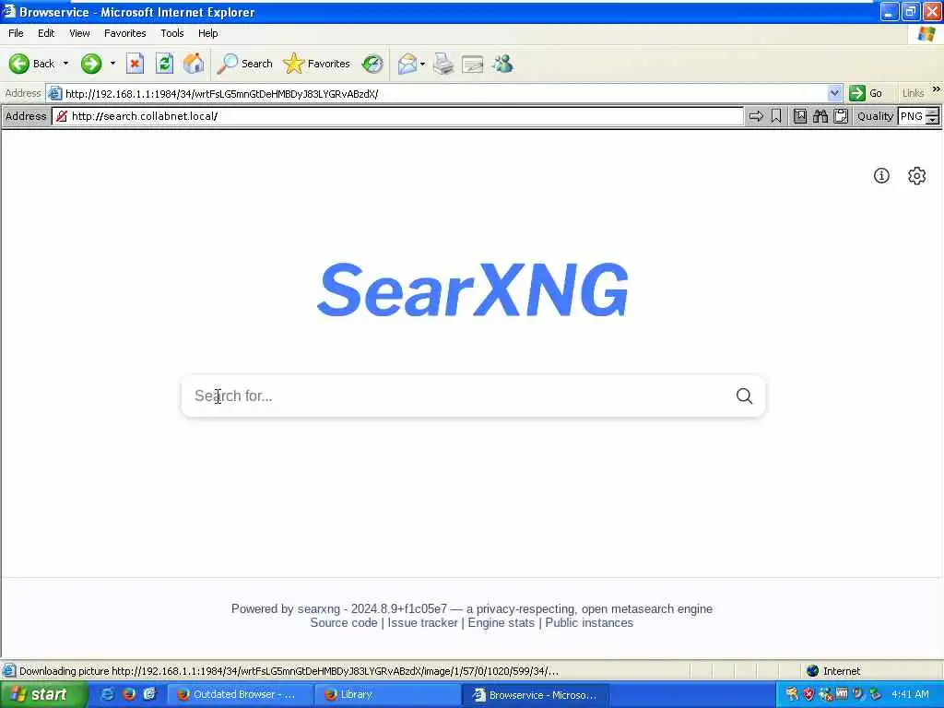This screenshot has width=944, height=708.
Task: Click the red shield security tray icon
Action: pos(808,694)
